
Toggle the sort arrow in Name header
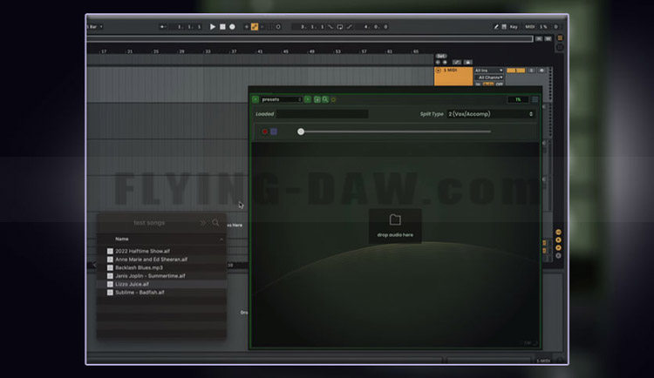tap(221, 240)
